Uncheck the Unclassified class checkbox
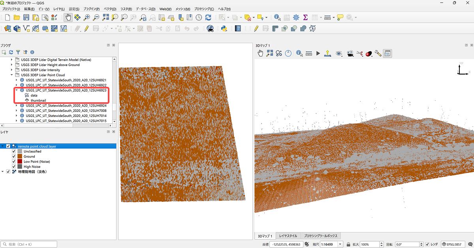 (x=14, y=151)
